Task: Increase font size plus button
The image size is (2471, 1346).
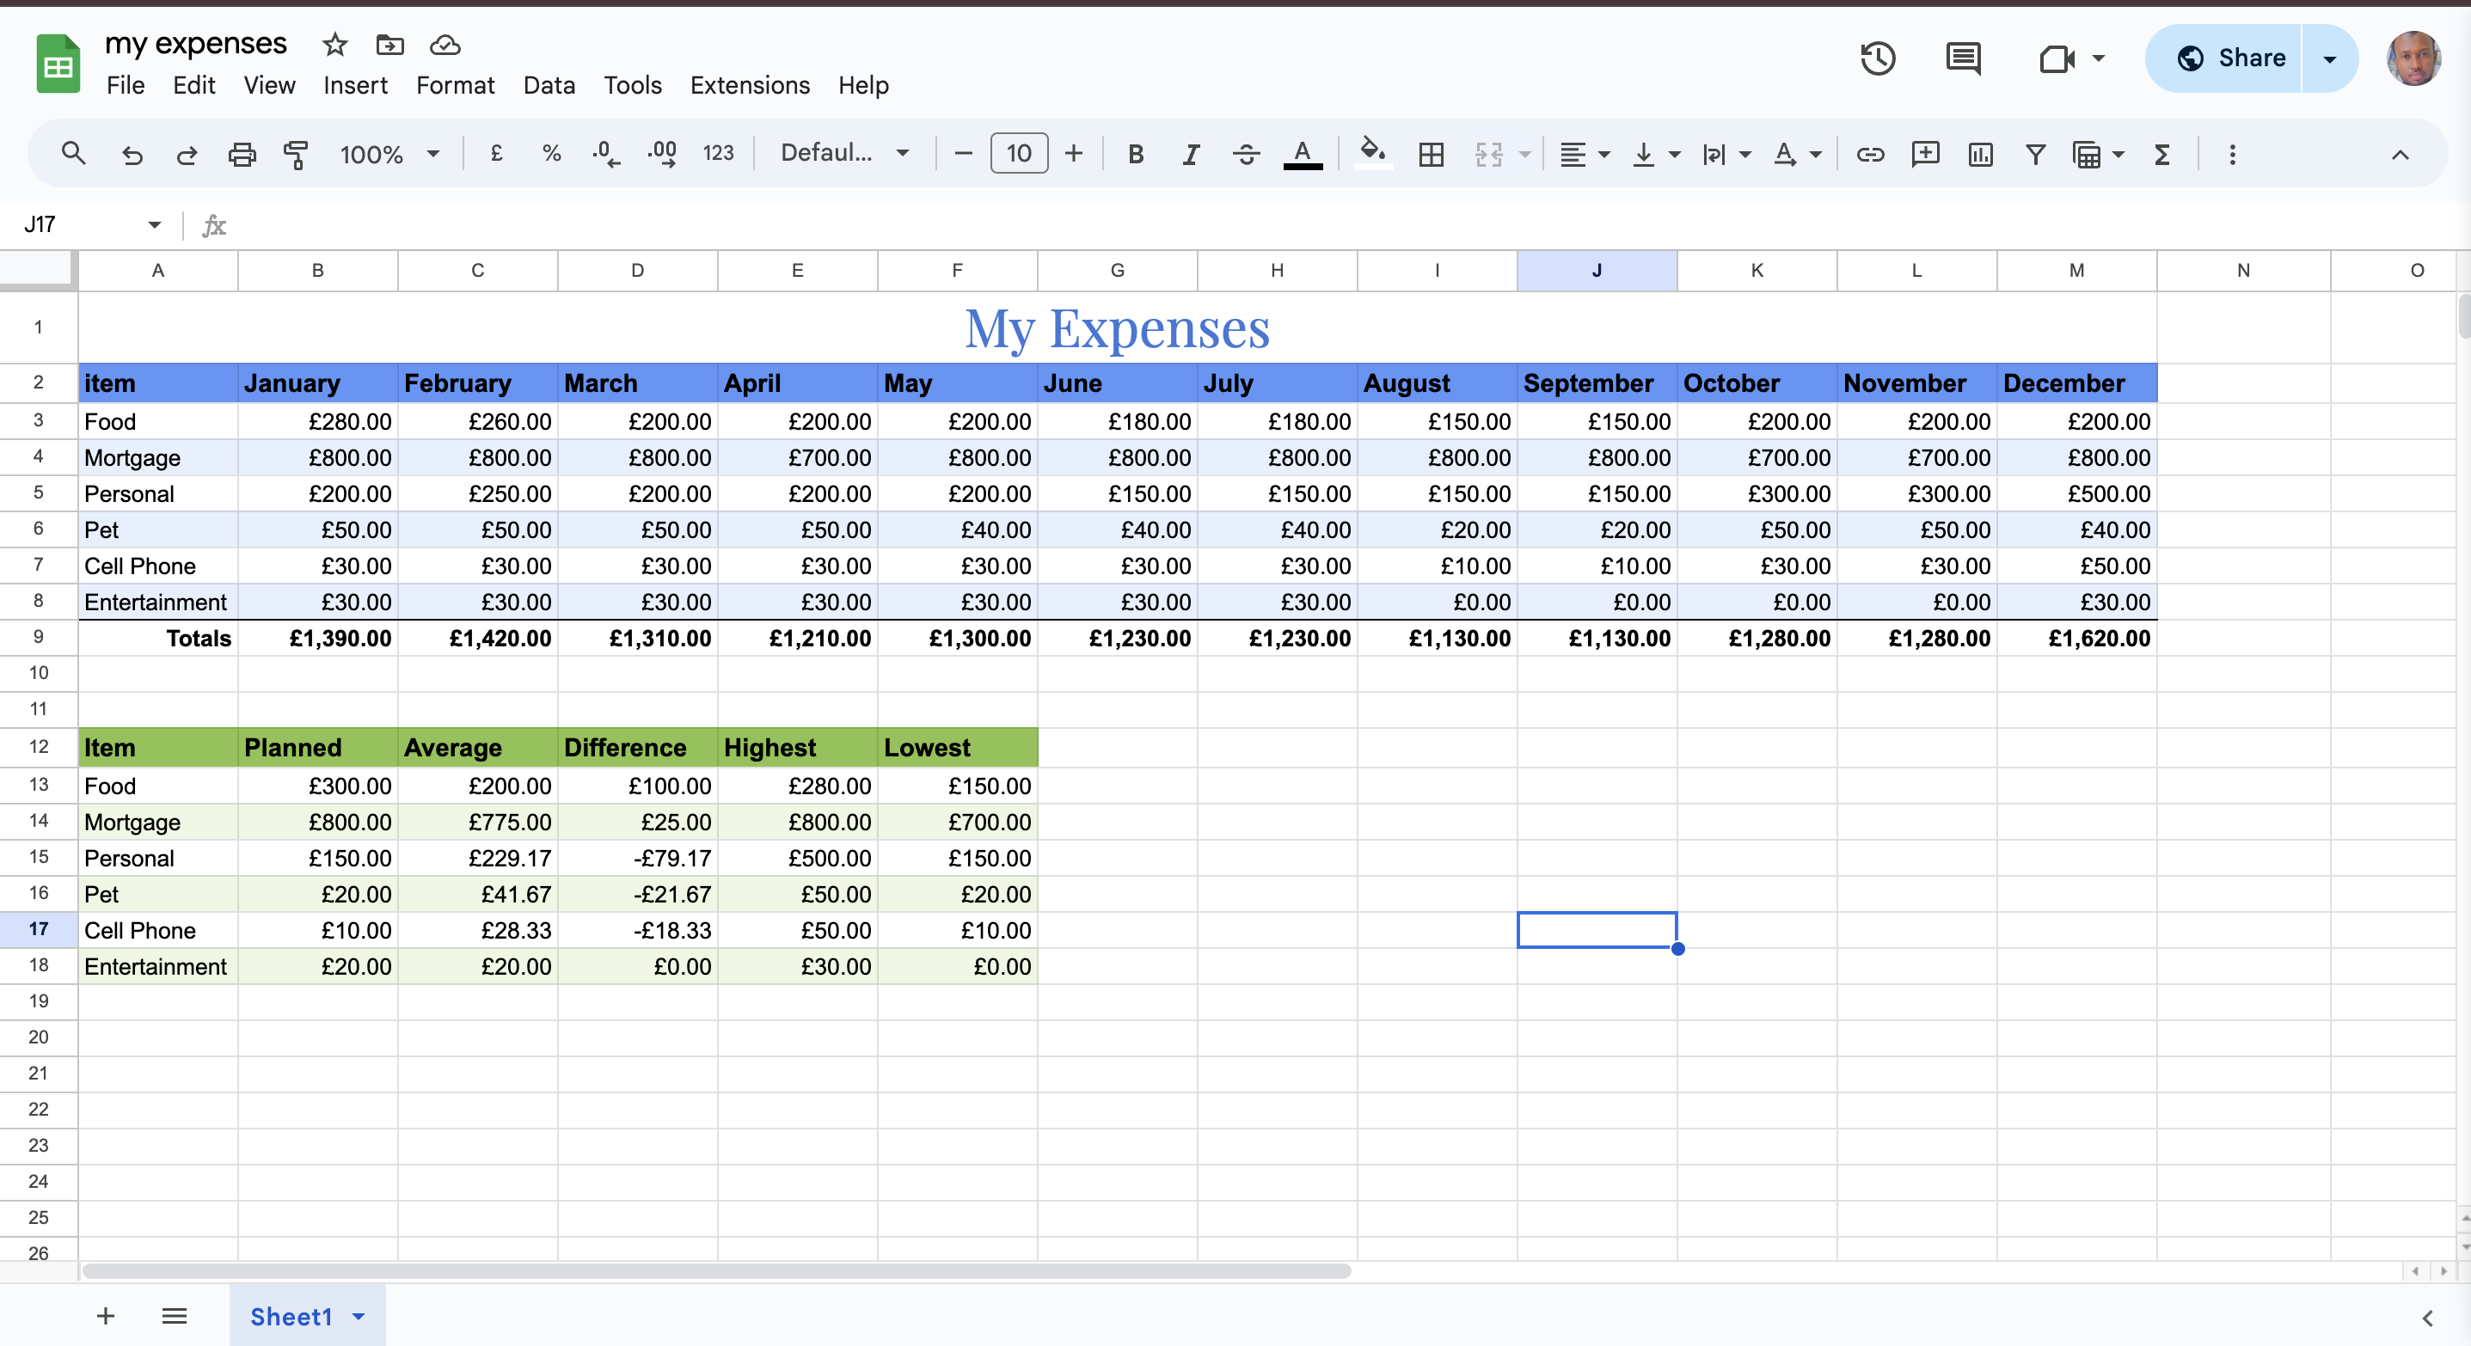Action: [1073, 153]
